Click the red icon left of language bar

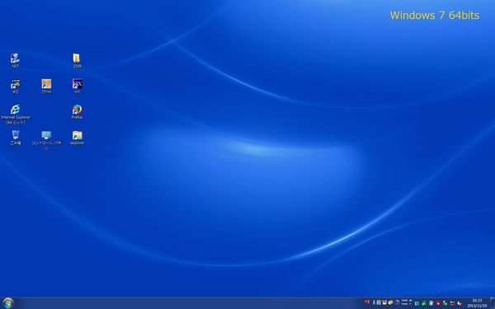tap(367, 302)
